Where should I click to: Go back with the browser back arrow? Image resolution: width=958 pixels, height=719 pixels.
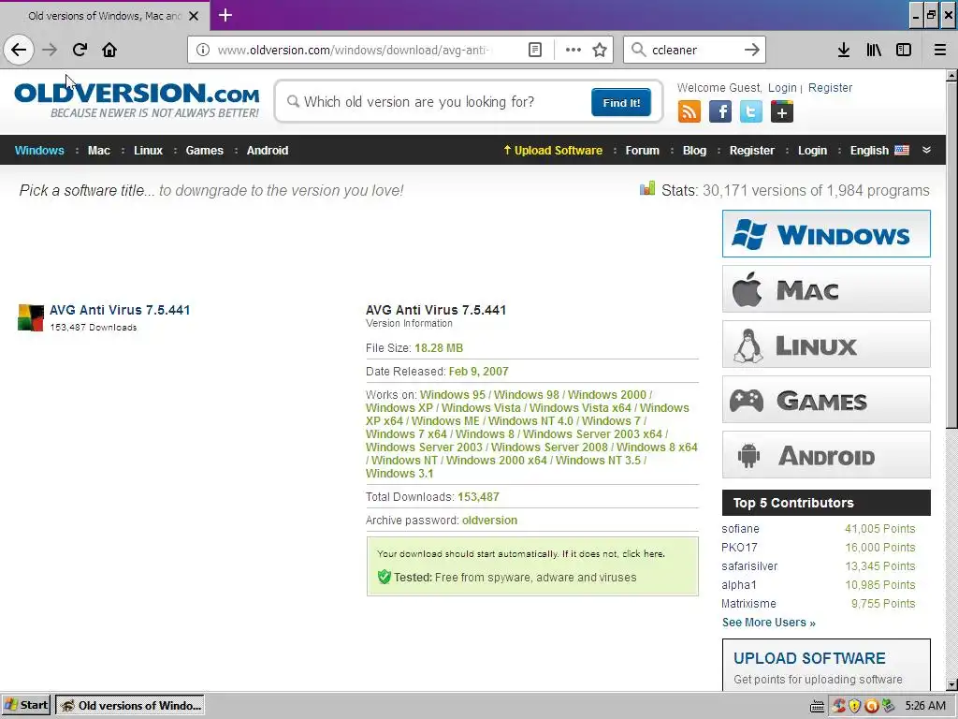click(x=19, y=50)
